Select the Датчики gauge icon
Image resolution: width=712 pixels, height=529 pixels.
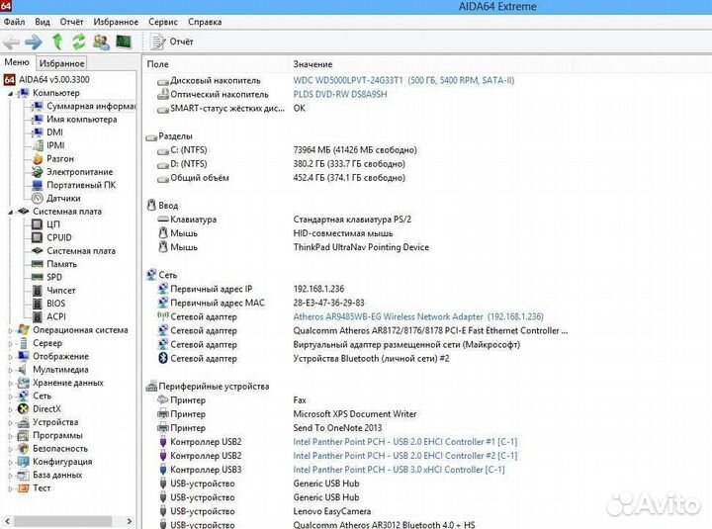38,199
